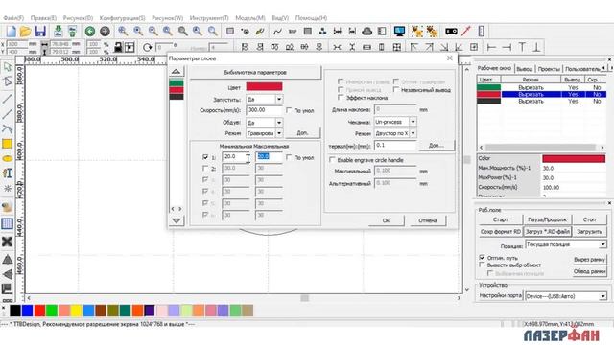
Task: Expand the 'Двустор по X' mode dropdown
Action: click(413, 133)
